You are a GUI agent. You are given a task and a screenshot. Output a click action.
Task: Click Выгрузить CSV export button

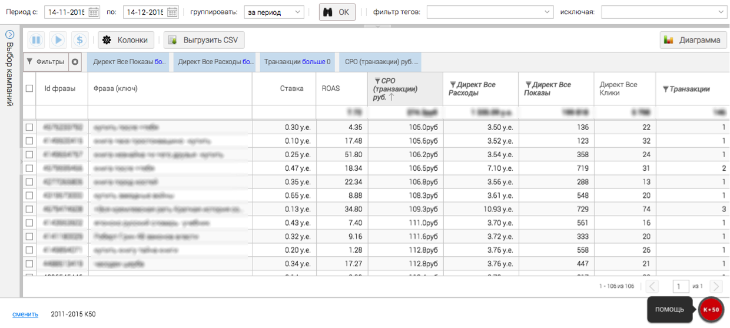coord(204,40)
